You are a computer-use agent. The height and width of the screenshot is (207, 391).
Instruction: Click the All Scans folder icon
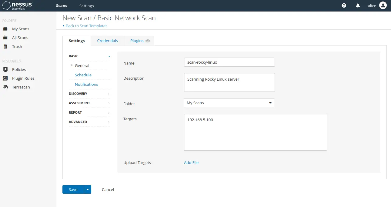point(5,38)
